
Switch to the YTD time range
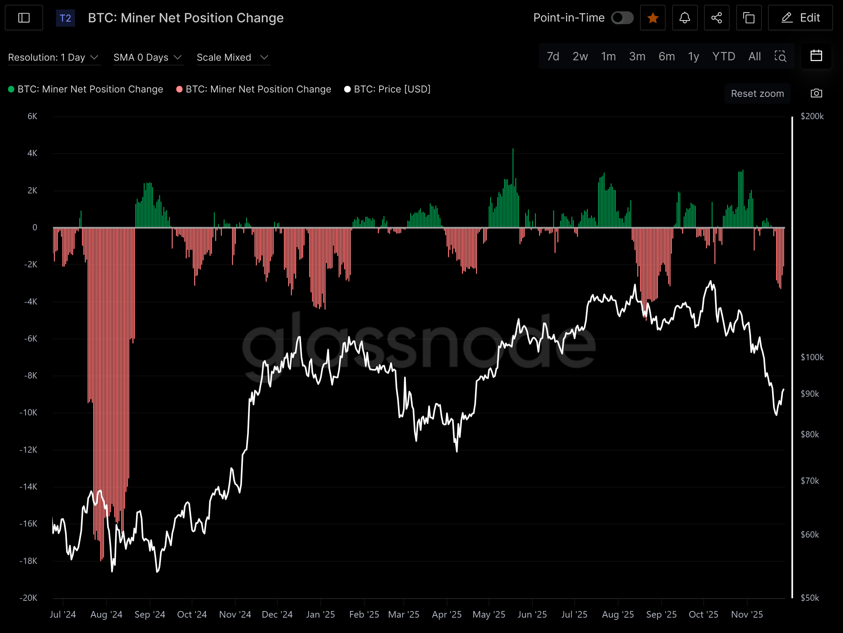[x=723, y=56]
